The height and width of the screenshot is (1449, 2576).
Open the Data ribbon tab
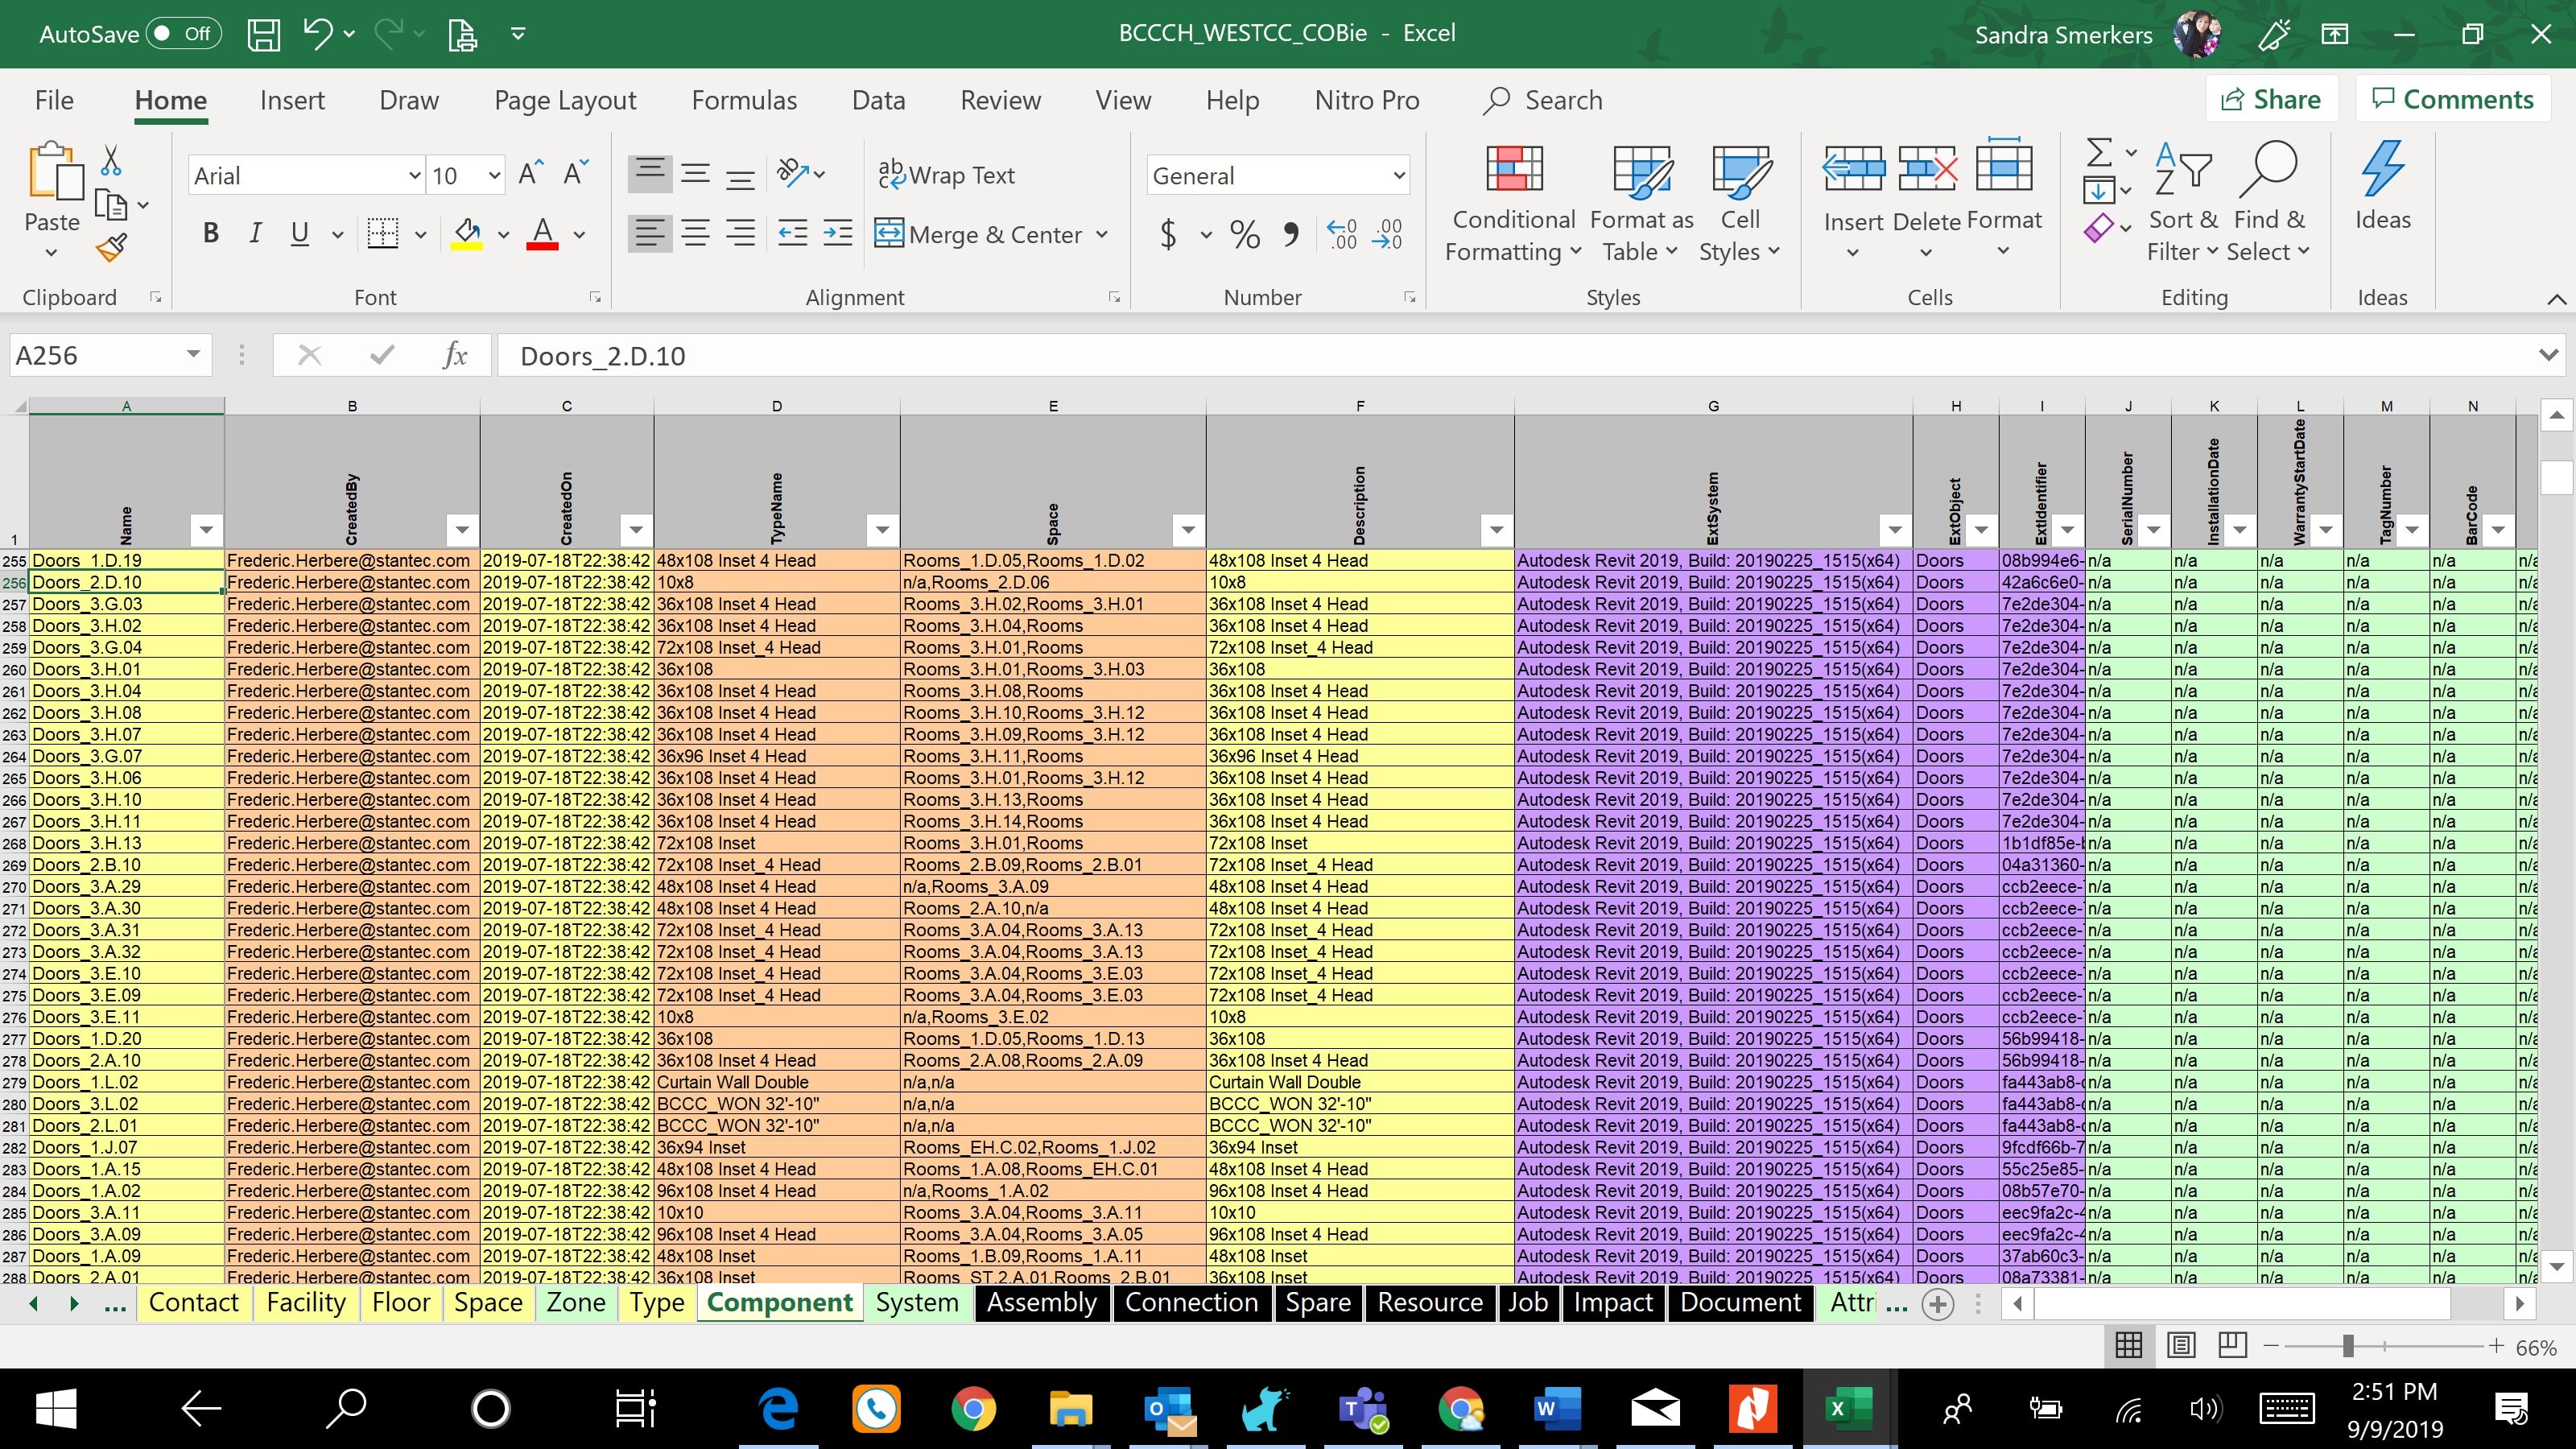(878, 100)
